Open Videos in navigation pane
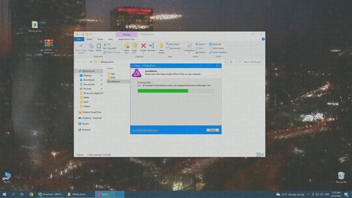Screen dimensions: 352x198 [87, 106]
